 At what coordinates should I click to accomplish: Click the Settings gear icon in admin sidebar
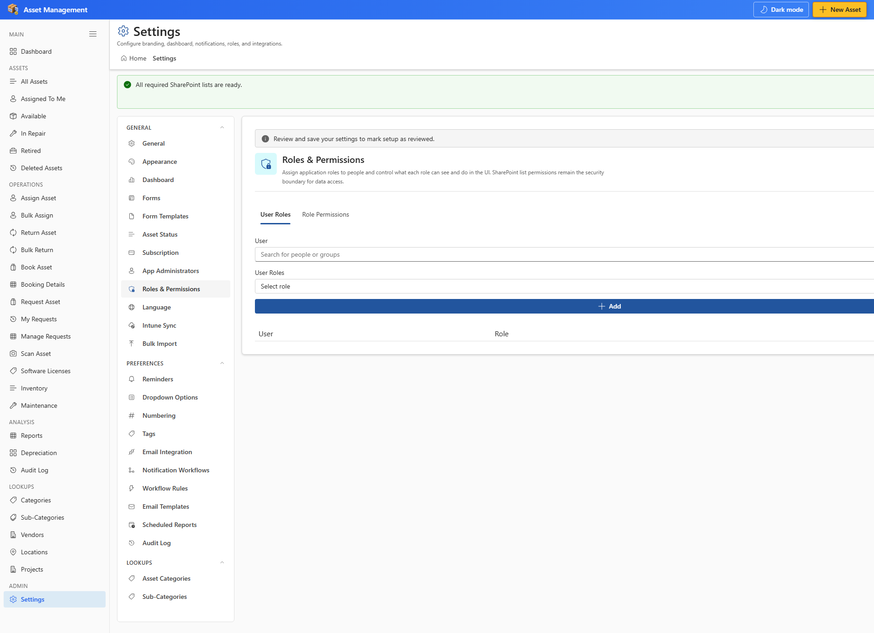(x=13, y=599)
